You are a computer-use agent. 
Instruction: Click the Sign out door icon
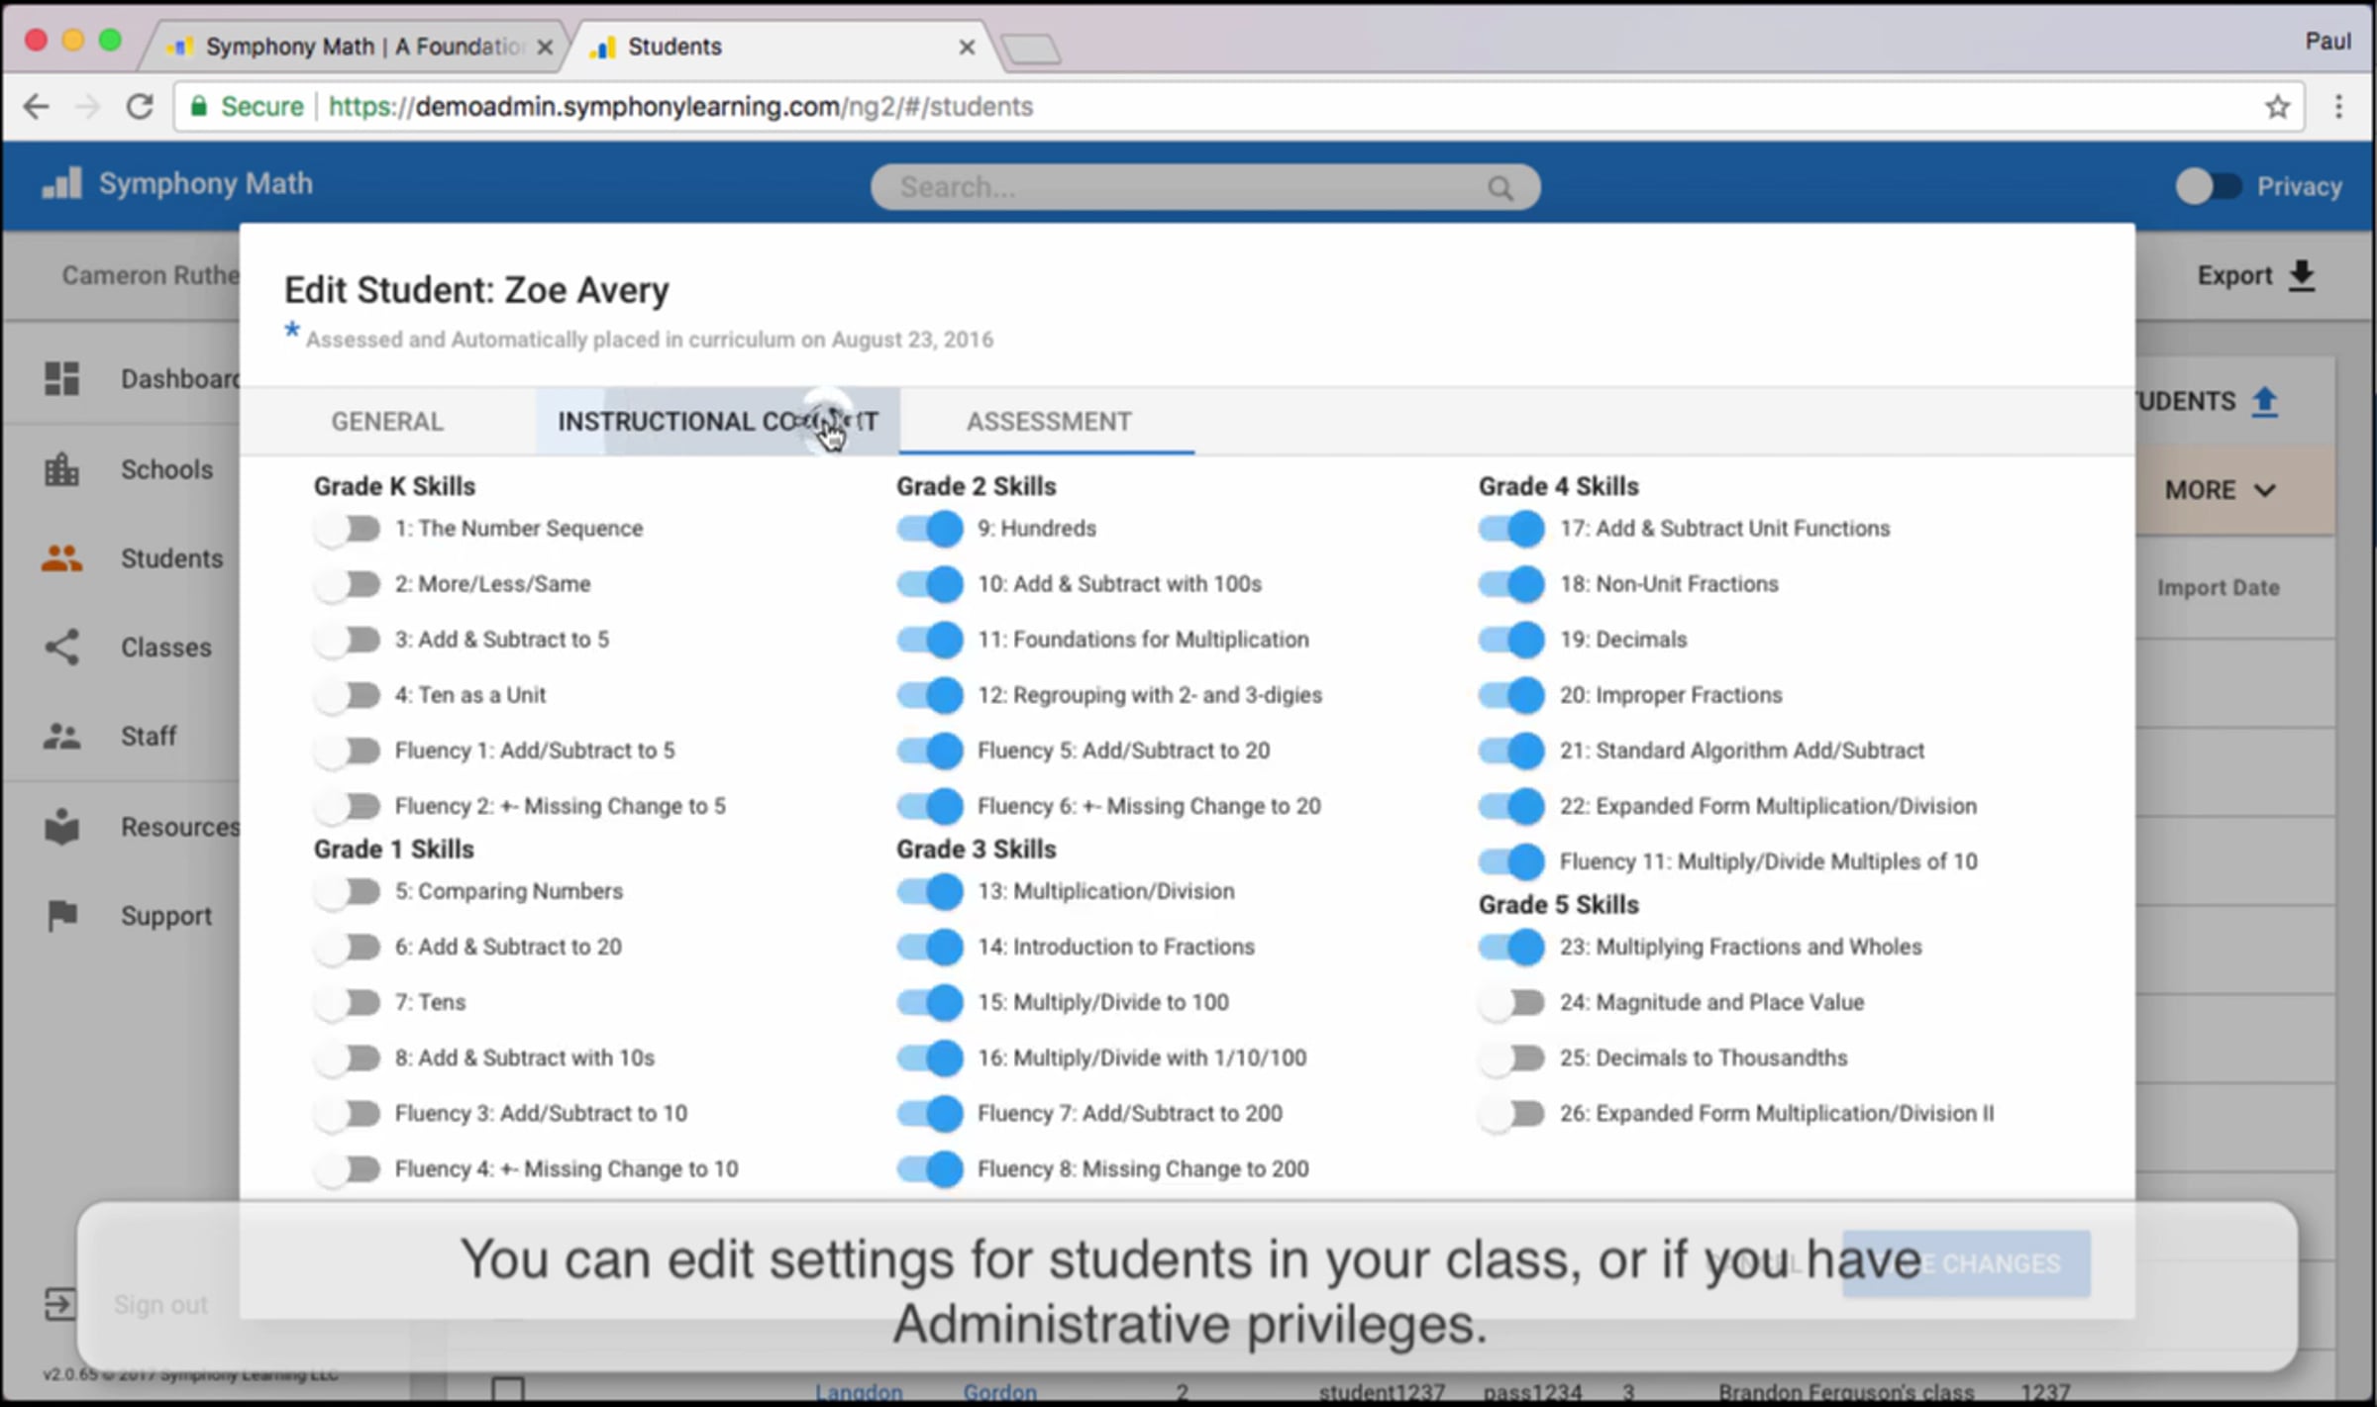59,1304
